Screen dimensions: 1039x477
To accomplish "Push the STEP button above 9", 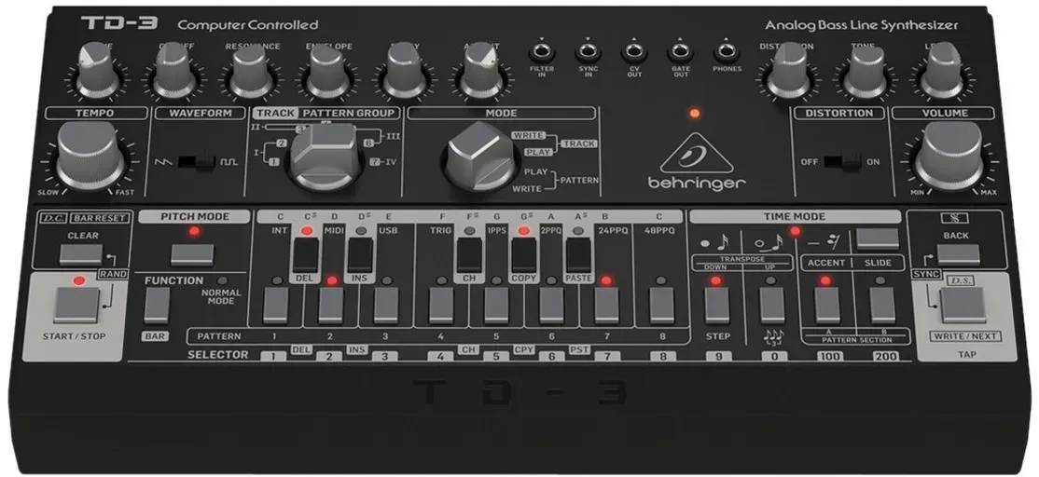I will pos(717,306).
